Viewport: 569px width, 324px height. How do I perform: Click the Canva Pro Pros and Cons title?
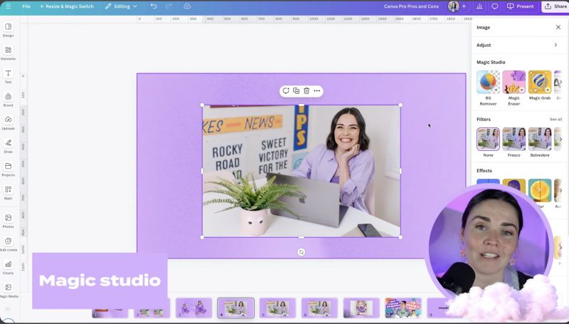tap(411, 6)
